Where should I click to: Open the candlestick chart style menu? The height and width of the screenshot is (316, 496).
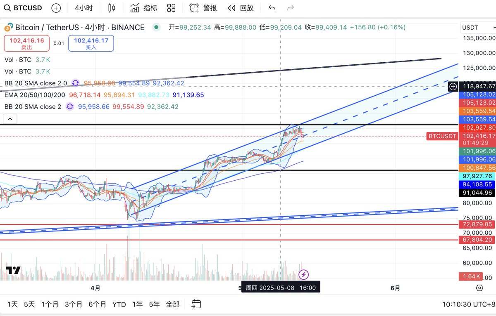point(111,8)
